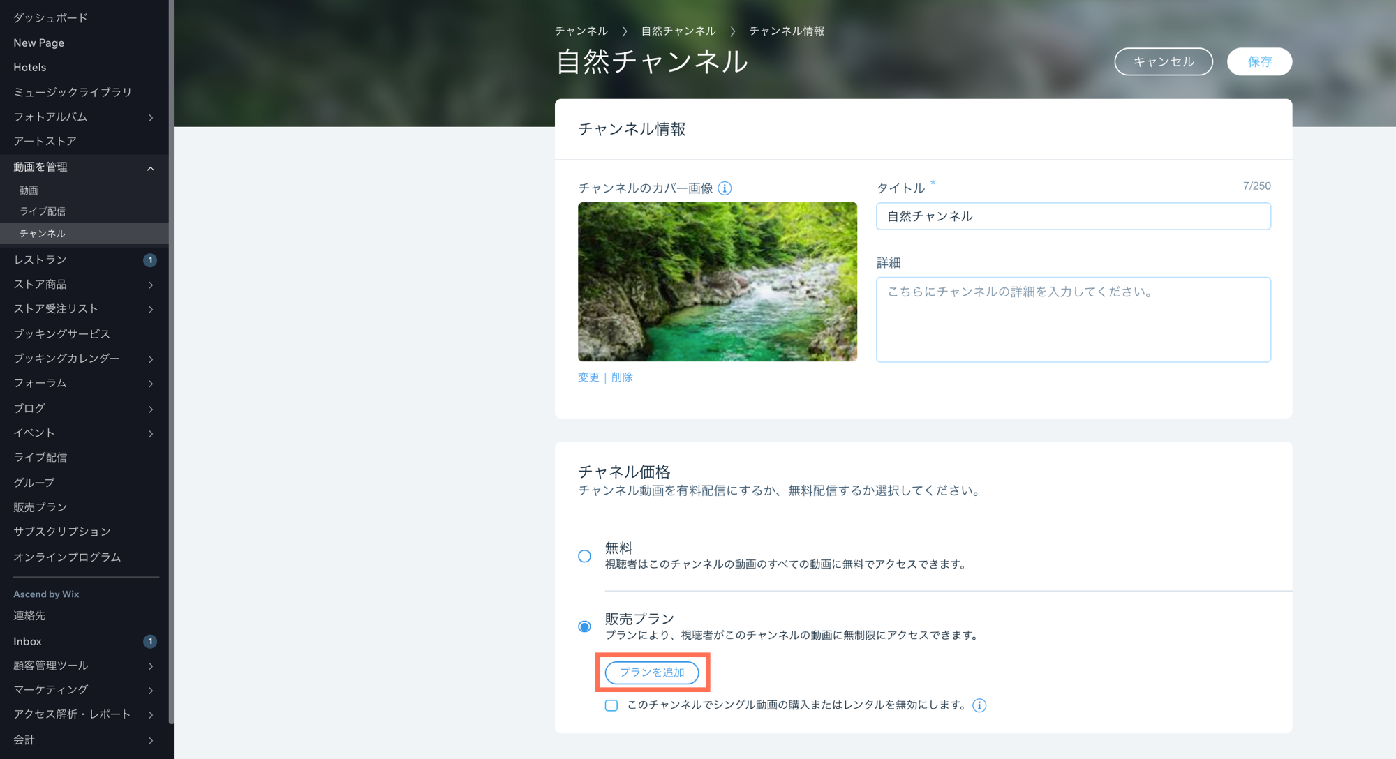This screenshot has height=759, width=1396.
Task: Open オンラインプログラム in the sidebar
Action: pos(67,557)
